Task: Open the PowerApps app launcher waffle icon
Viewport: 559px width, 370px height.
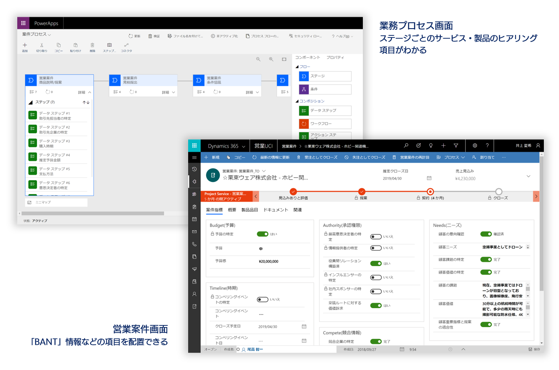Action: (x=23, y=23)
